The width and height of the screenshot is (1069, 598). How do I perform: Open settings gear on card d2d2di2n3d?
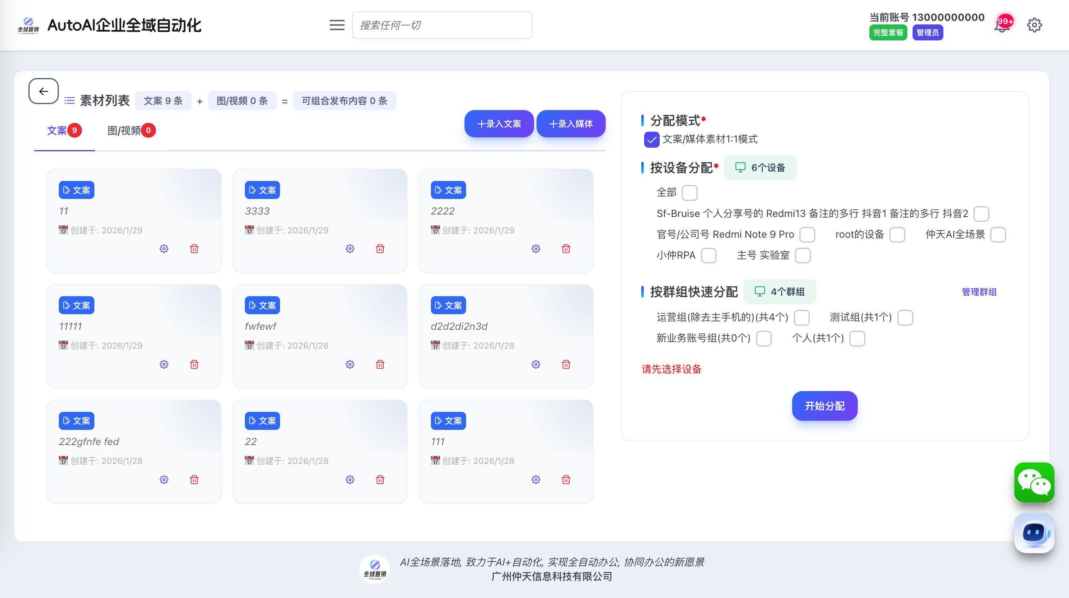pyautogui.click(x=536, y=364)
